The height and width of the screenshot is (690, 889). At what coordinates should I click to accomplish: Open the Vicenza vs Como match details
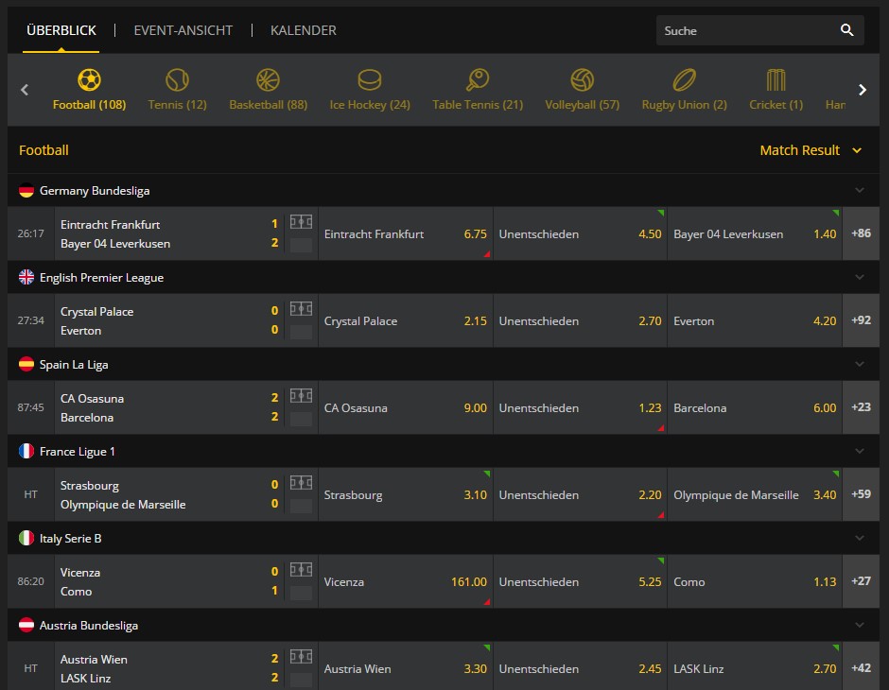(169, 582)
